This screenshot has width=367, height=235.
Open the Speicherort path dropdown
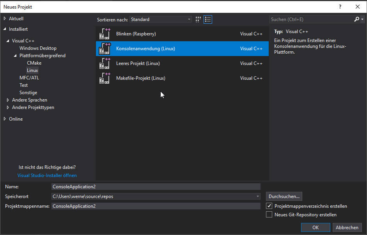coord(258,196)
